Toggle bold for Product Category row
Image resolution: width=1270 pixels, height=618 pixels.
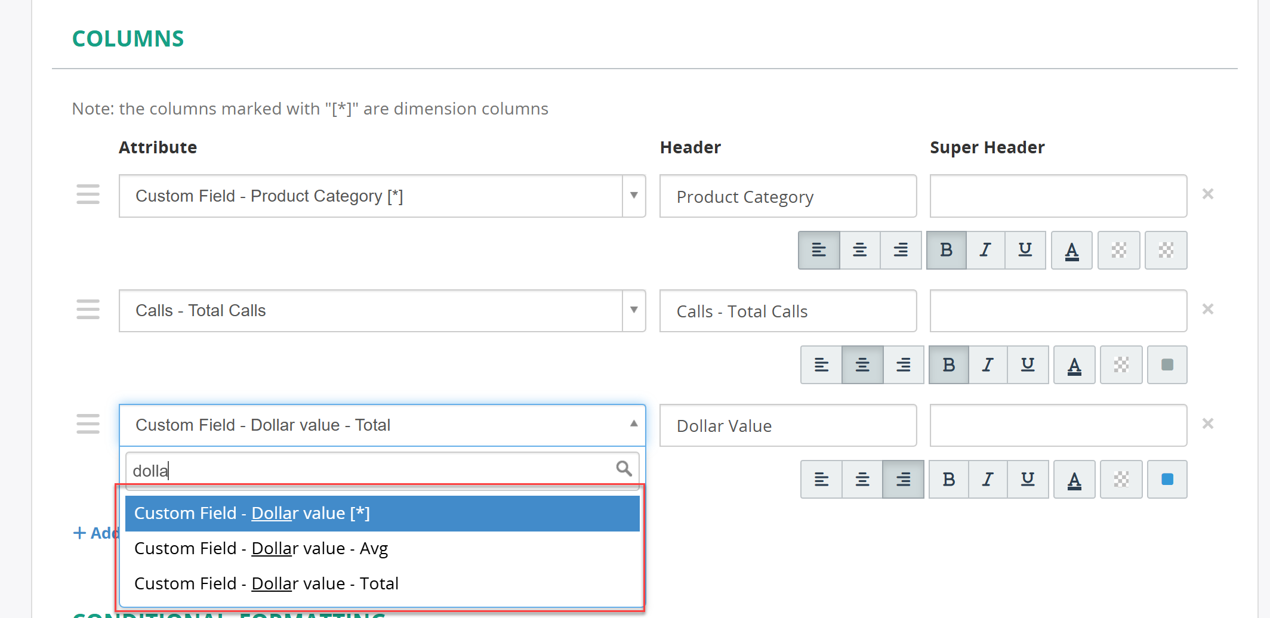tap(946, 250)
